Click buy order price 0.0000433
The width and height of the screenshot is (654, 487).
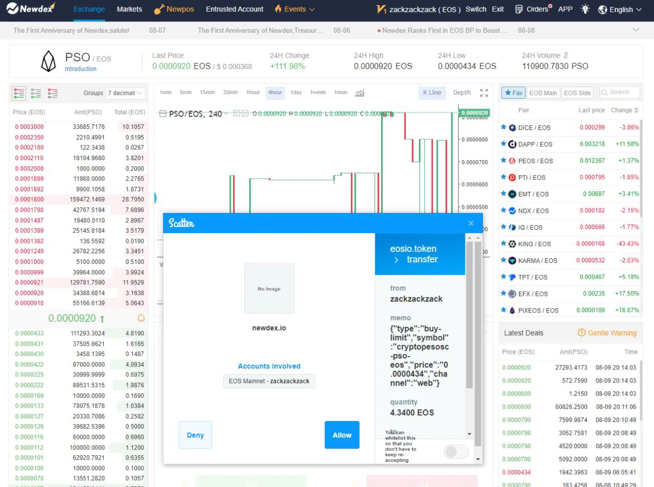coord(29,333)
